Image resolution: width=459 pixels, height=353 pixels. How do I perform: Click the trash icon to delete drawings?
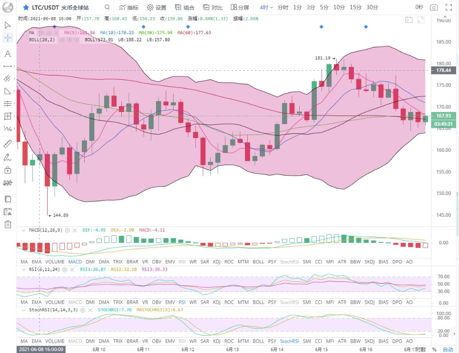tap(8, 224)
